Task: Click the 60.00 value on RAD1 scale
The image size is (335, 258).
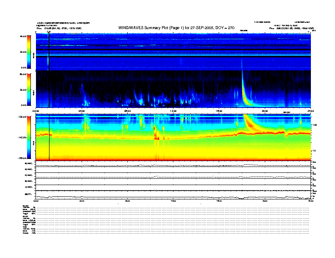Action: coord(23,74)
